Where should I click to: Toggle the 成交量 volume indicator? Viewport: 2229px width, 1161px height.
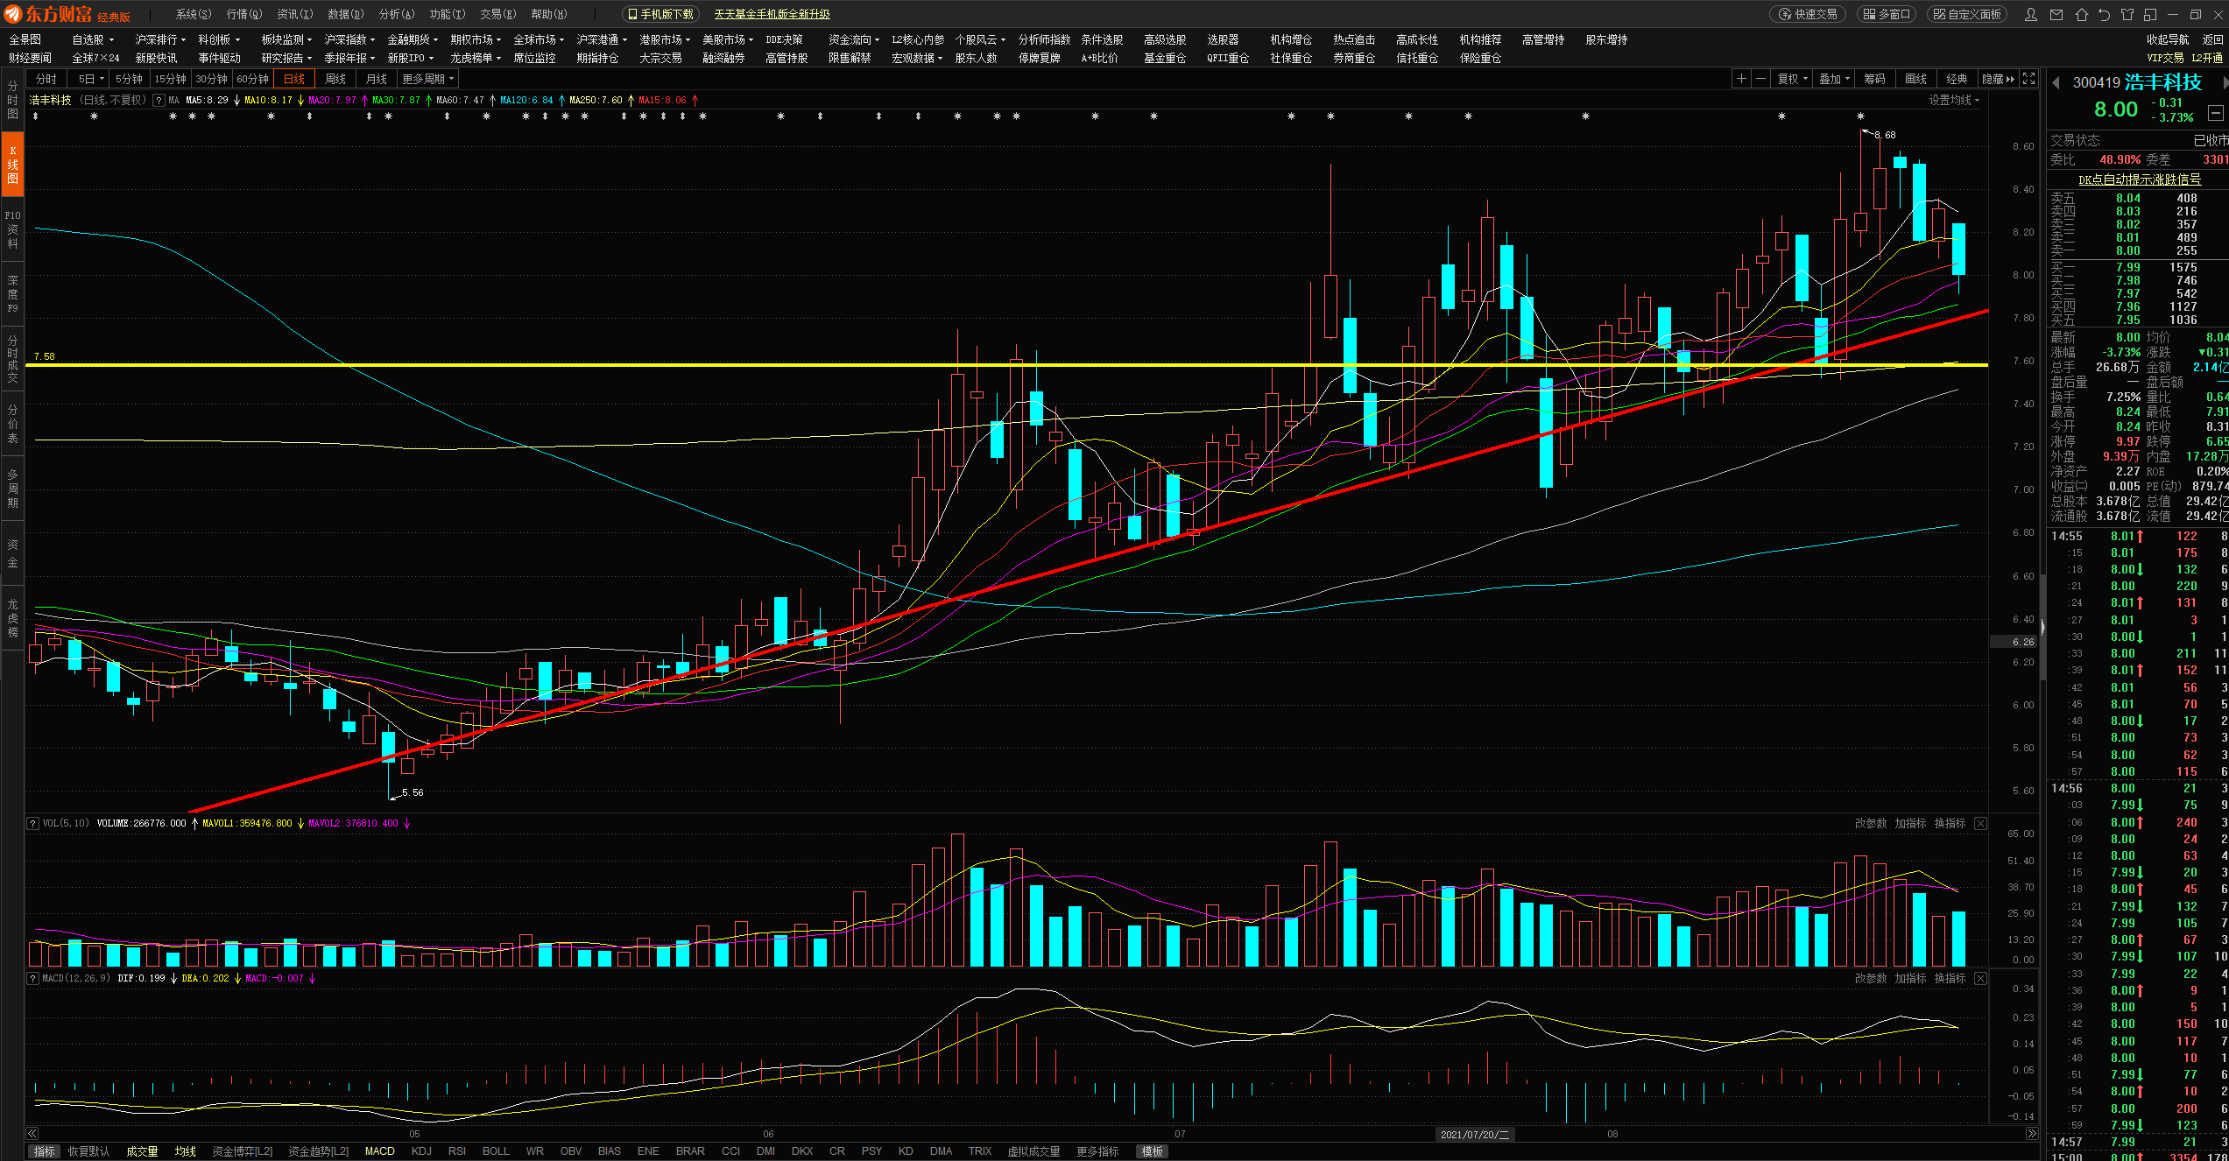[142, 1151]
